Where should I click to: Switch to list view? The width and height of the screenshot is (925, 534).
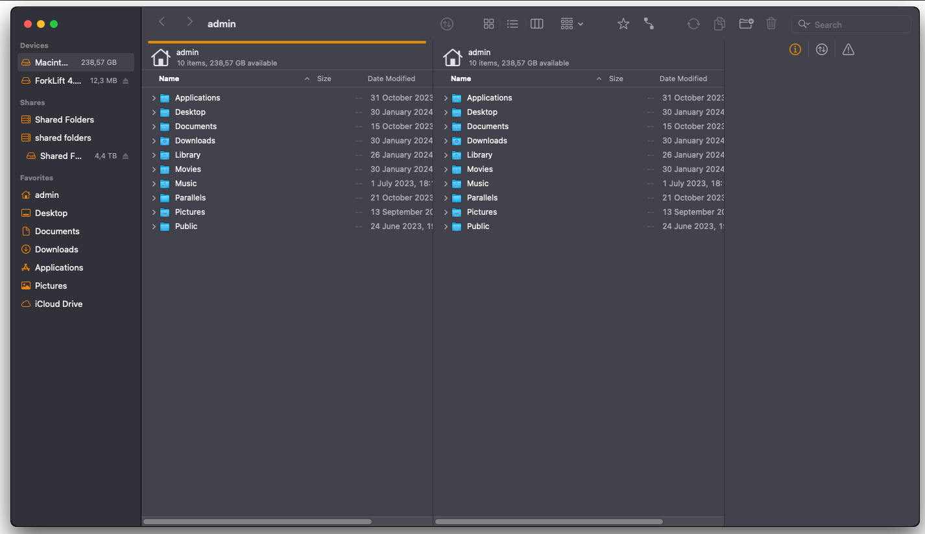click(x=512, y=24)
